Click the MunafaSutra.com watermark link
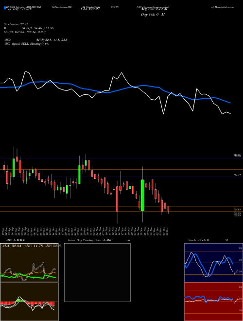 point(223,7)
